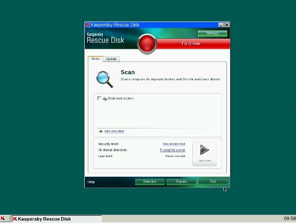Click the Kaspersky Rescue Disk logo text in the header

click(x=106, y=38)
